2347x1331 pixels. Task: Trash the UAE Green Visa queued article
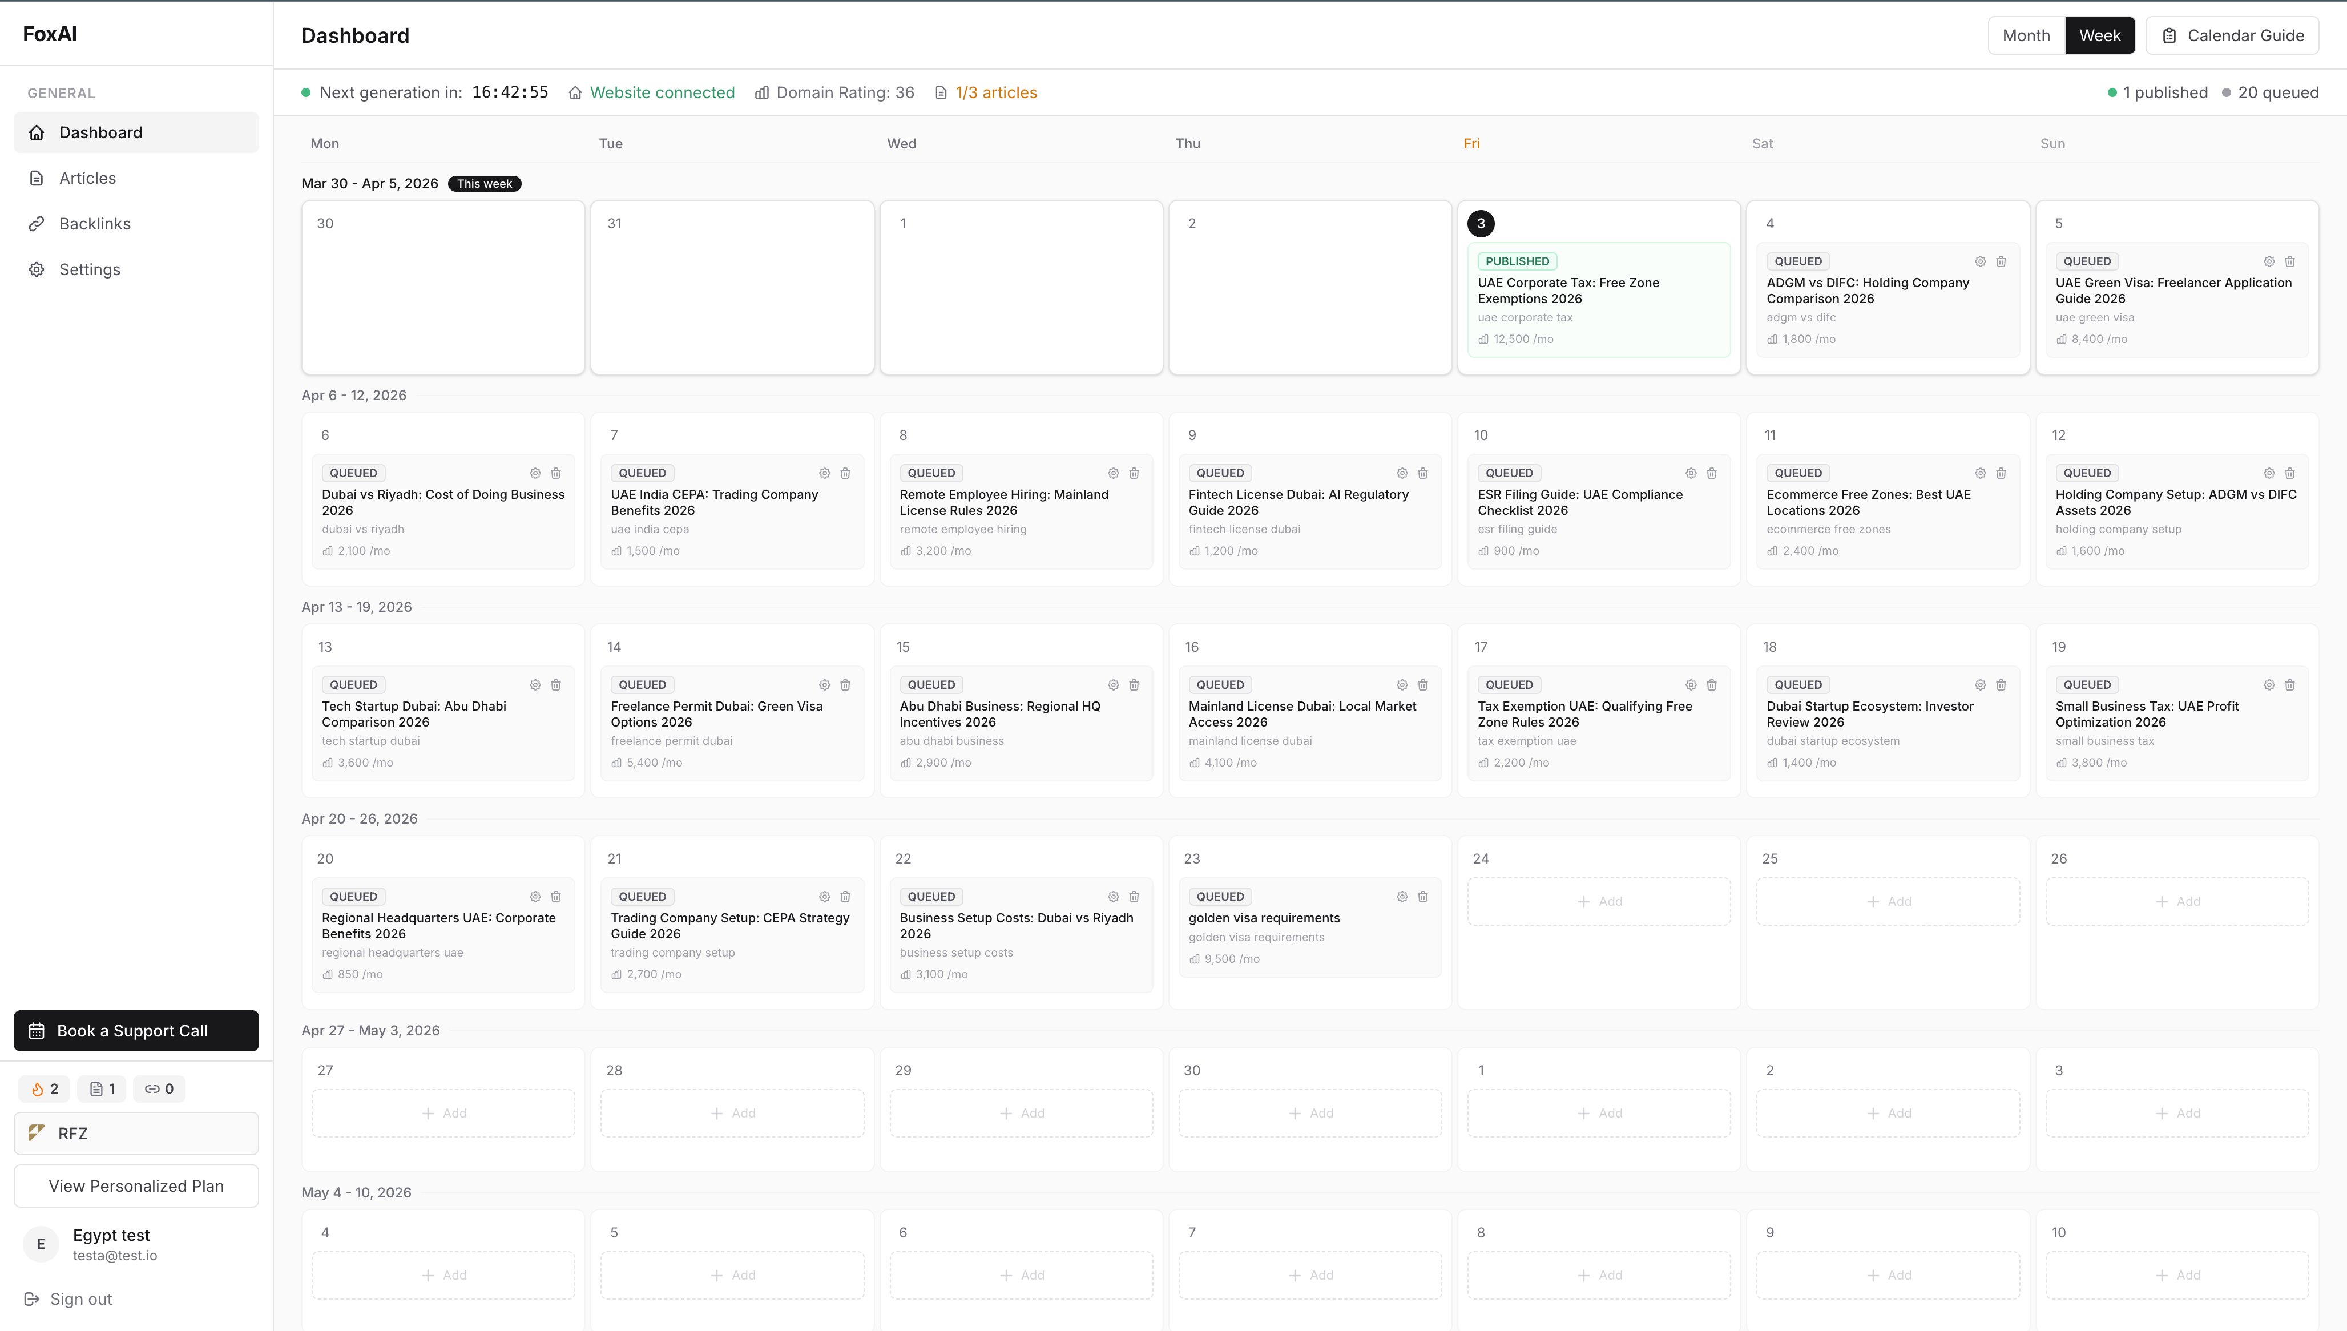2289,261
